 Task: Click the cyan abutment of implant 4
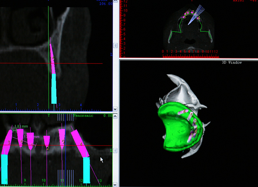tap(86, 170)
